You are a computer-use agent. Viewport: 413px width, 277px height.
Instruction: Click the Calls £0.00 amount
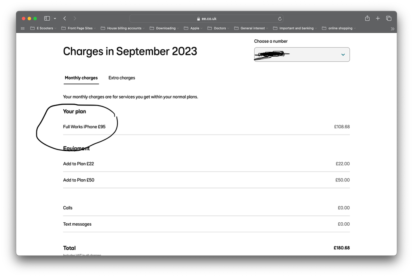(344, 208)
